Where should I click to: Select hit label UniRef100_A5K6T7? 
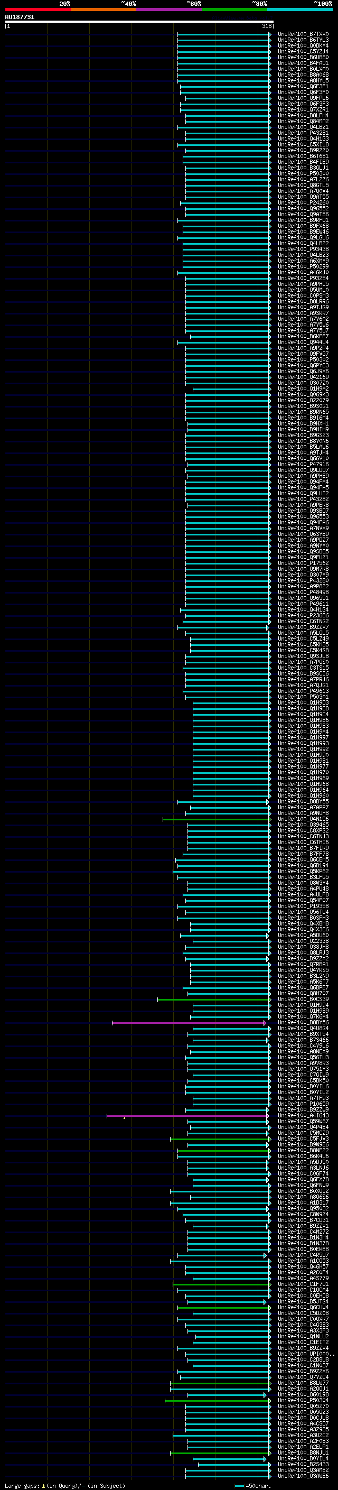(x=303, y=982)
